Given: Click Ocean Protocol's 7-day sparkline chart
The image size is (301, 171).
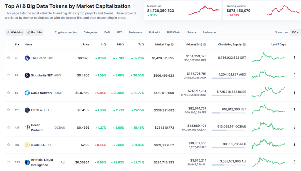Looking at the screenshot, I should [268, 127].
